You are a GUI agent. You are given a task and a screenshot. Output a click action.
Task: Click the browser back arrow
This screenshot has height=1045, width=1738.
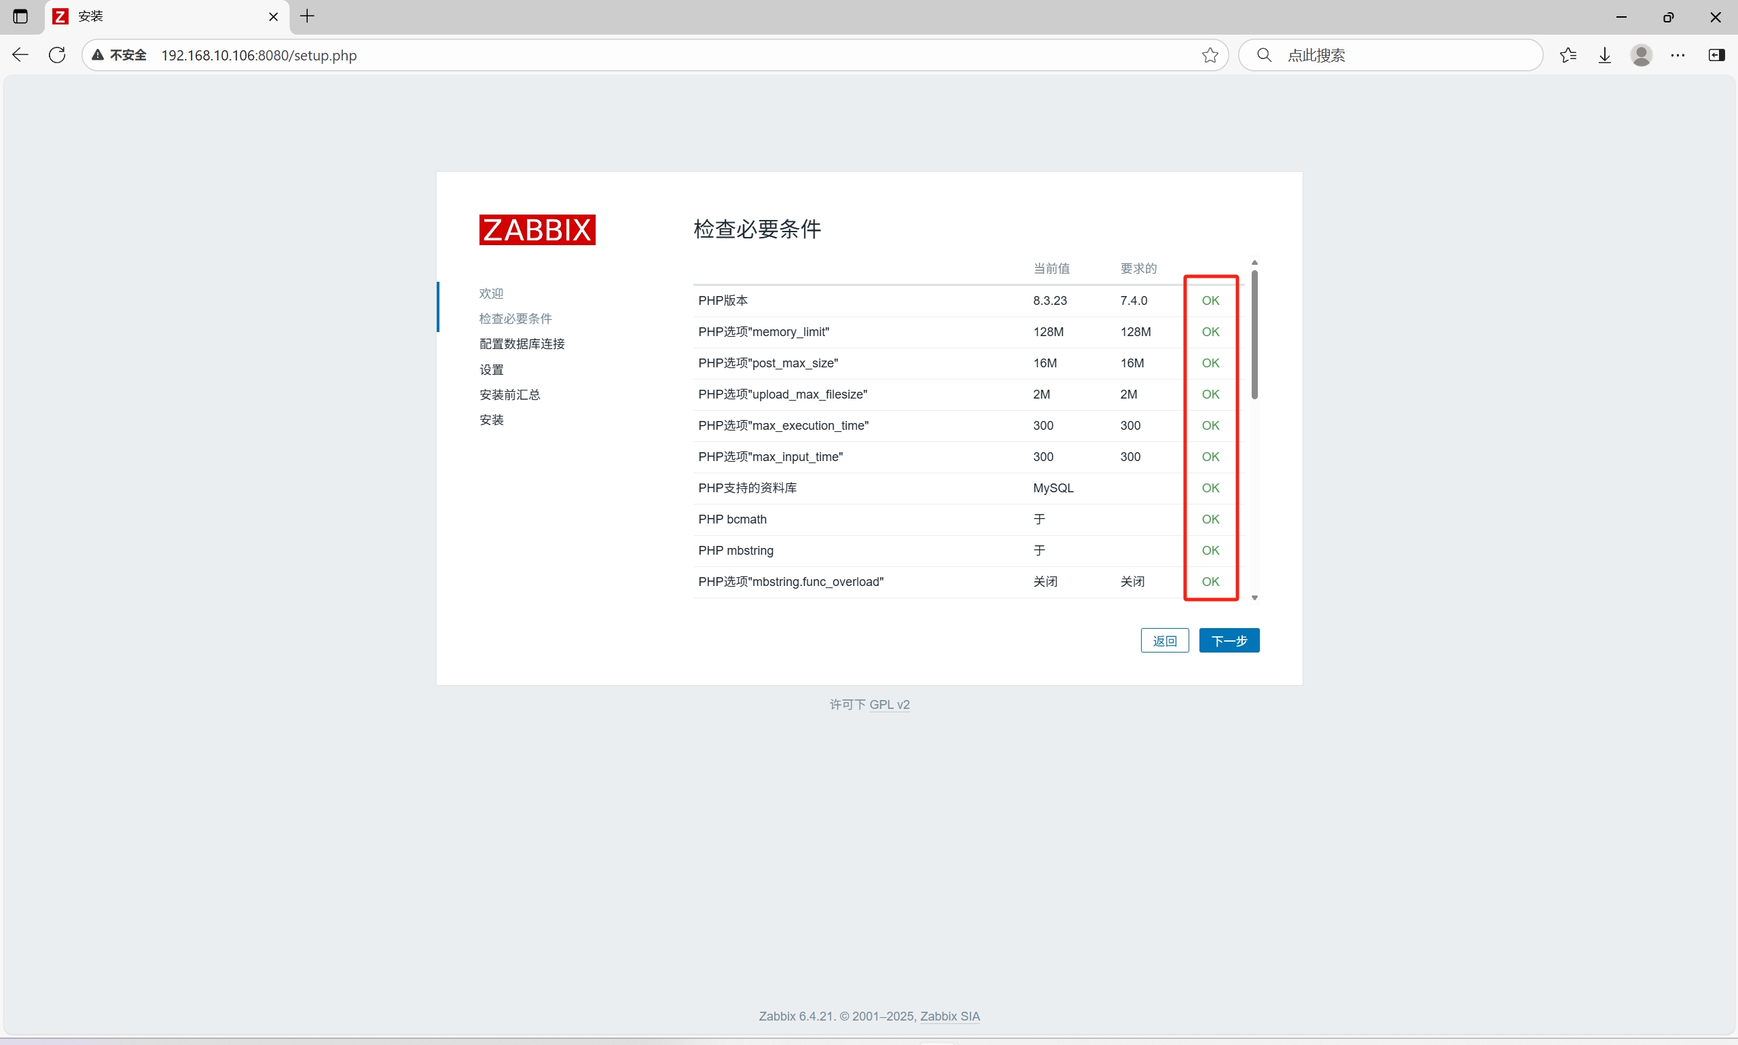20,55
